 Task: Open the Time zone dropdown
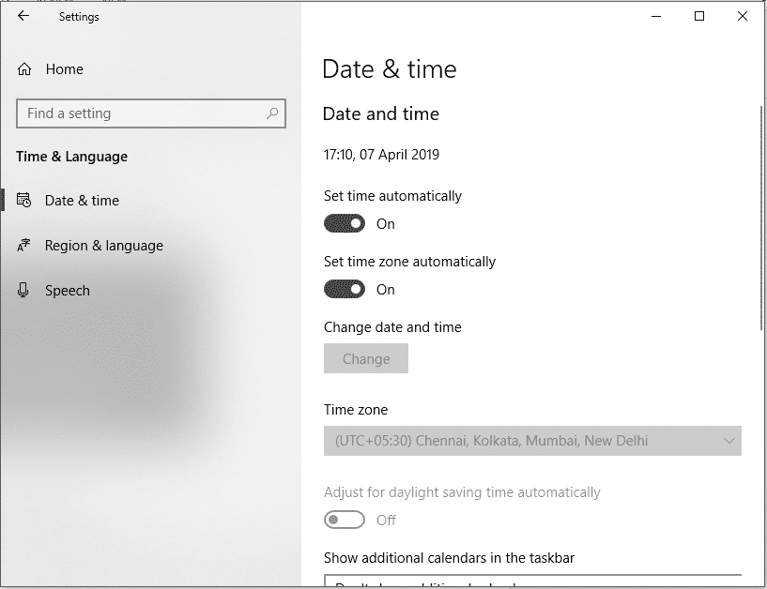click(532, 441)
